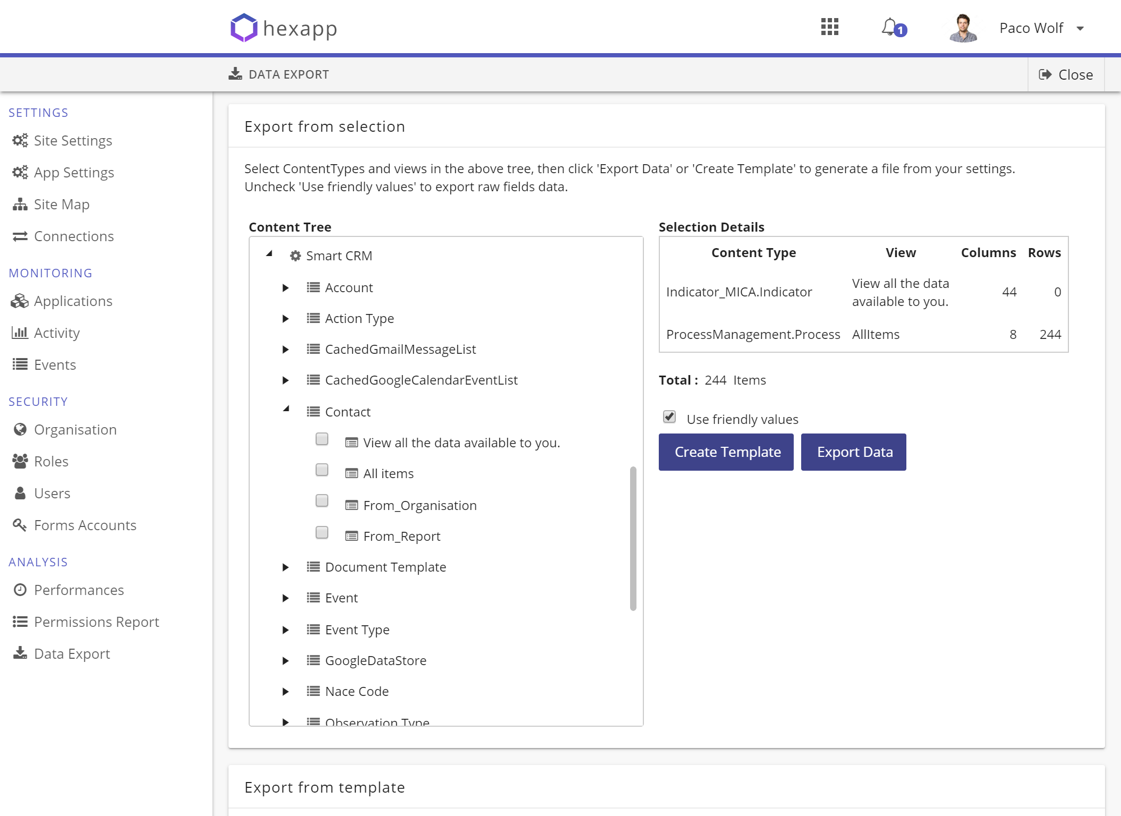This screenshot has width=1121, height=816.
Task: Click the From_Report view icon
Action: [x=352, y=536]
